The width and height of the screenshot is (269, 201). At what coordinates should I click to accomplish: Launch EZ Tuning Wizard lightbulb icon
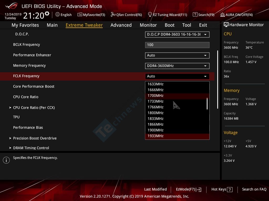tap(150, 15)
